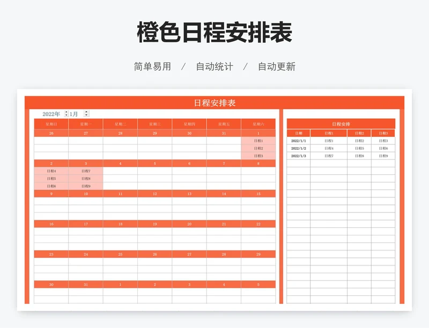Select the 2022/1/2 date cell
Screen dimensions: 429x328
[299, 148]
